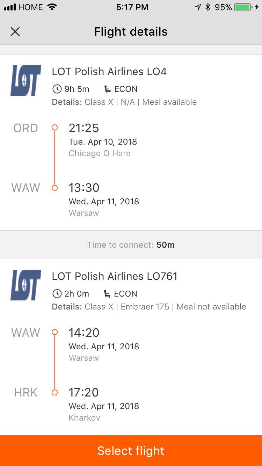Tap the HRK arrival airport code
The width and height of the screenshot is (262, 466).
pyautogui.click(x=26, y=393)
